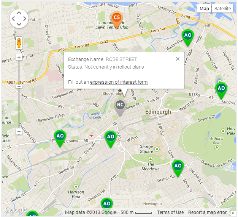Zoom in with the plus button

(19, 57)
